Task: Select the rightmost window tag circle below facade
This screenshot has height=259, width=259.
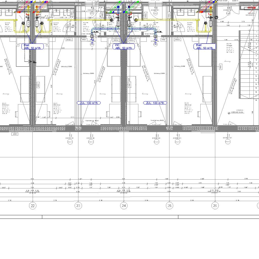Action: (228, 142)
